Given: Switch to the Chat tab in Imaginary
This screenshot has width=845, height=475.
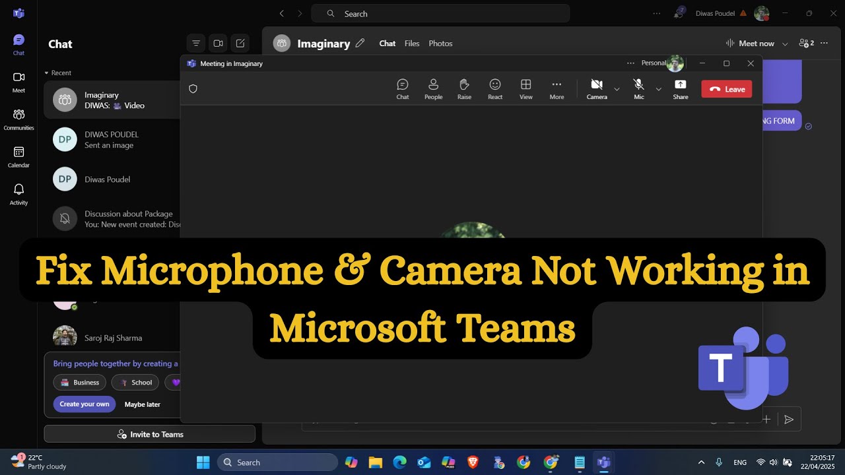Looking at the screenshot, I should point(388,44).
